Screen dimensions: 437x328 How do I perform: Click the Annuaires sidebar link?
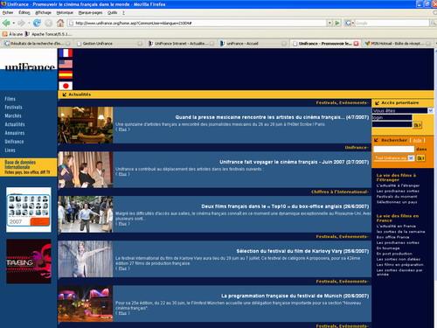click(15, 133)
